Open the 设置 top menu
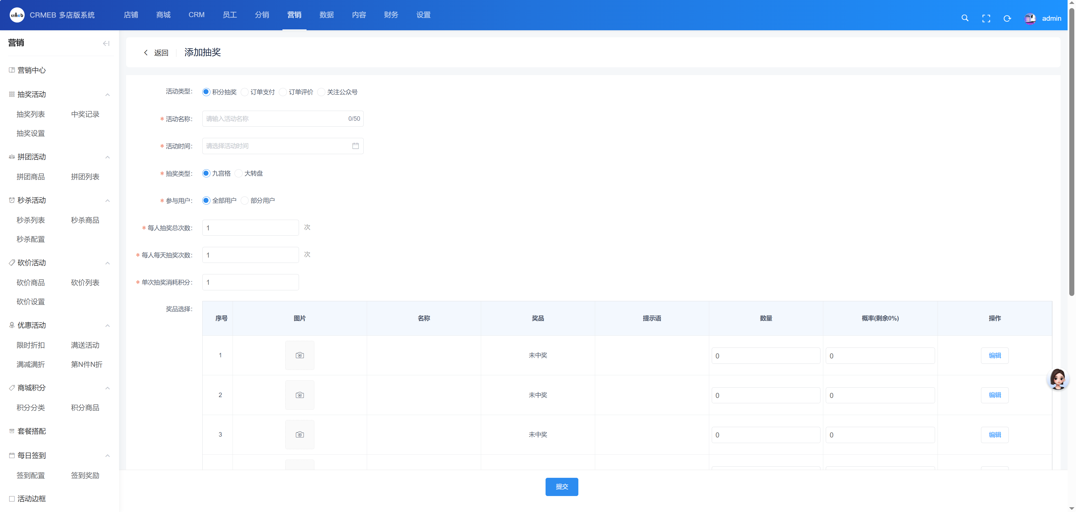The width and height of the screenshot is (1076, 512). point(423,15)
